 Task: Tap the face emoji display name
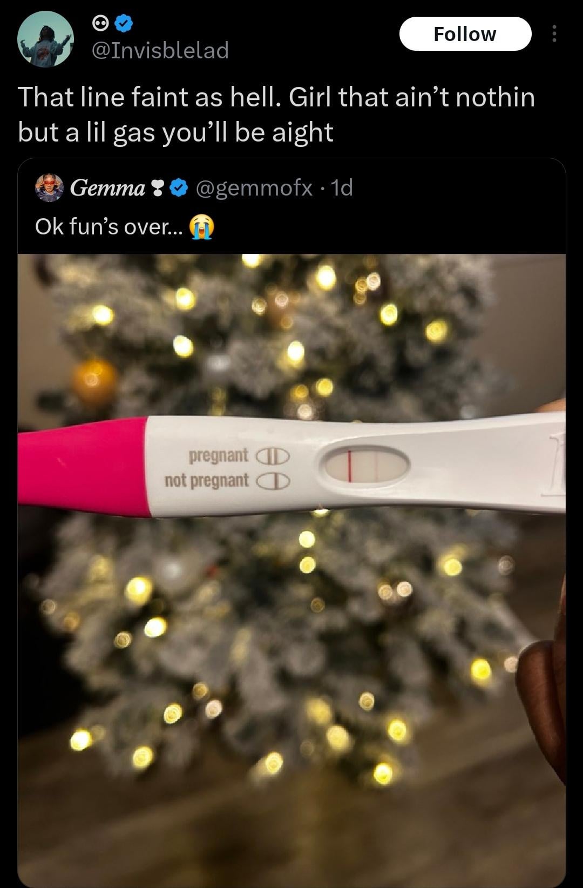pos(100,23)
